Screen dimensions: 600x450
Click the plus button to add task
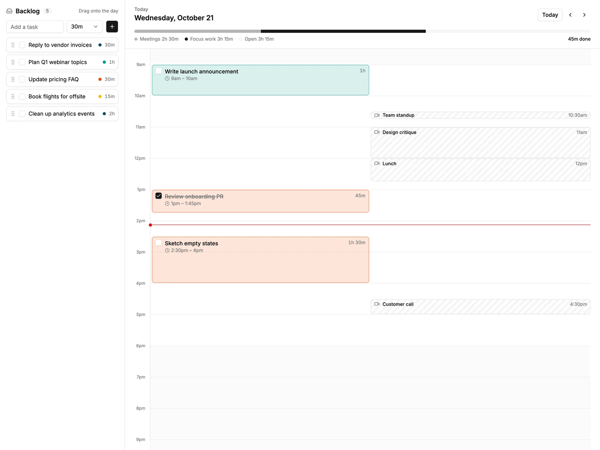pyautogui.click(x=112, y=26)
